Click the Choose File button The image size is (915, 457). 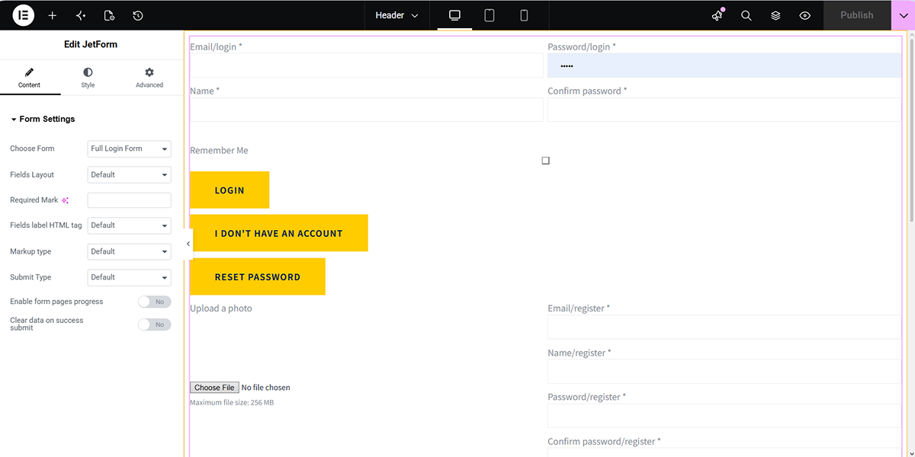coord(214,388)
